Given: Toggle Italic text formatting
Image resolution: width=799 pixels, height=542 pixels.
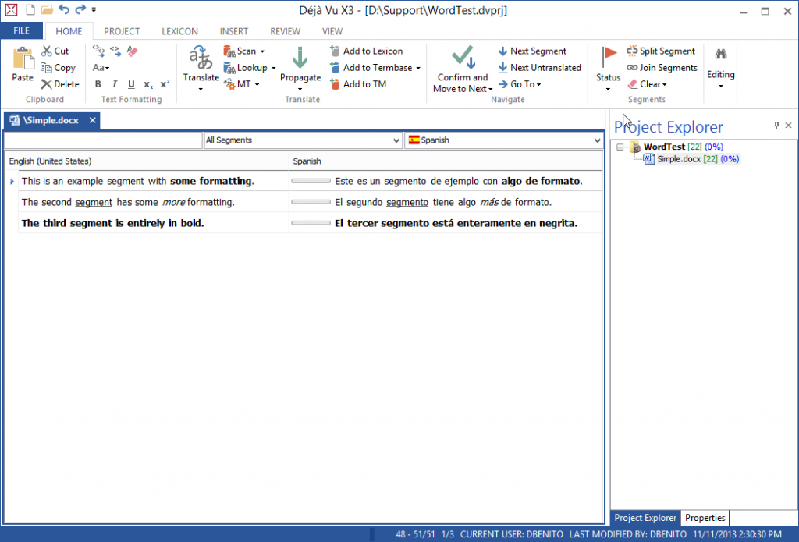Looking at the screenshot, I should point(114,84).
